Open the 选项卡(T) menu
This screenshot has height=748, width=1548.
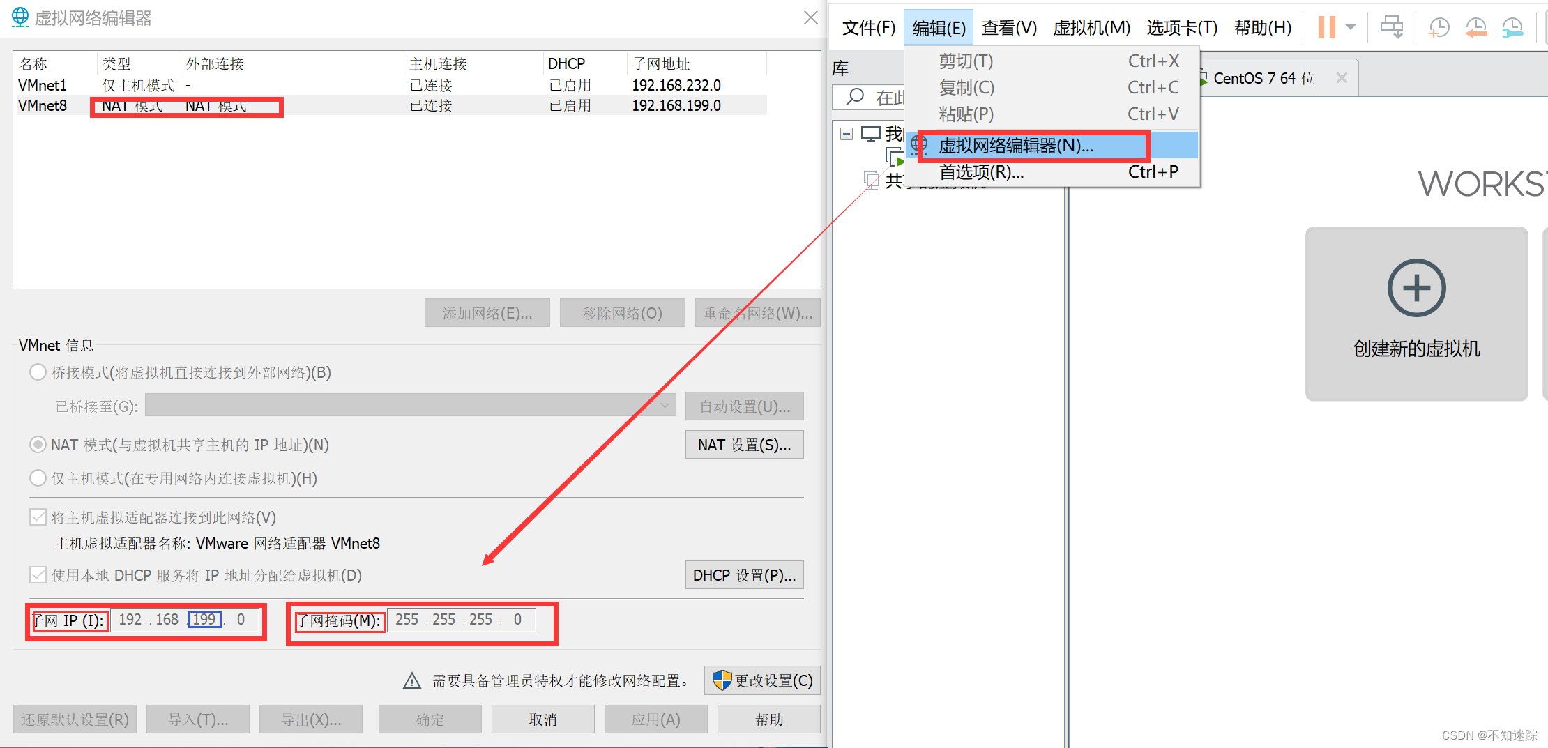(x=1182, y=28)
